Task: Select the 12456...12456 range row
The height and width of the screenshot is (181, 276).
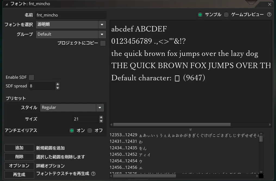Action: point(184,167)
